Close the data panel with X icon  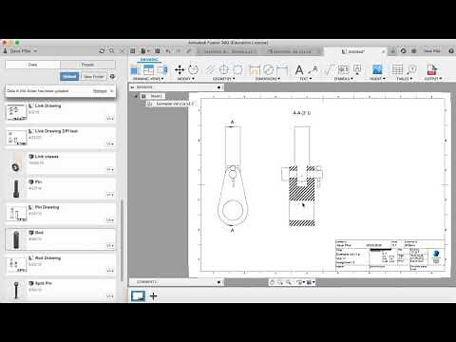(123, 50)
